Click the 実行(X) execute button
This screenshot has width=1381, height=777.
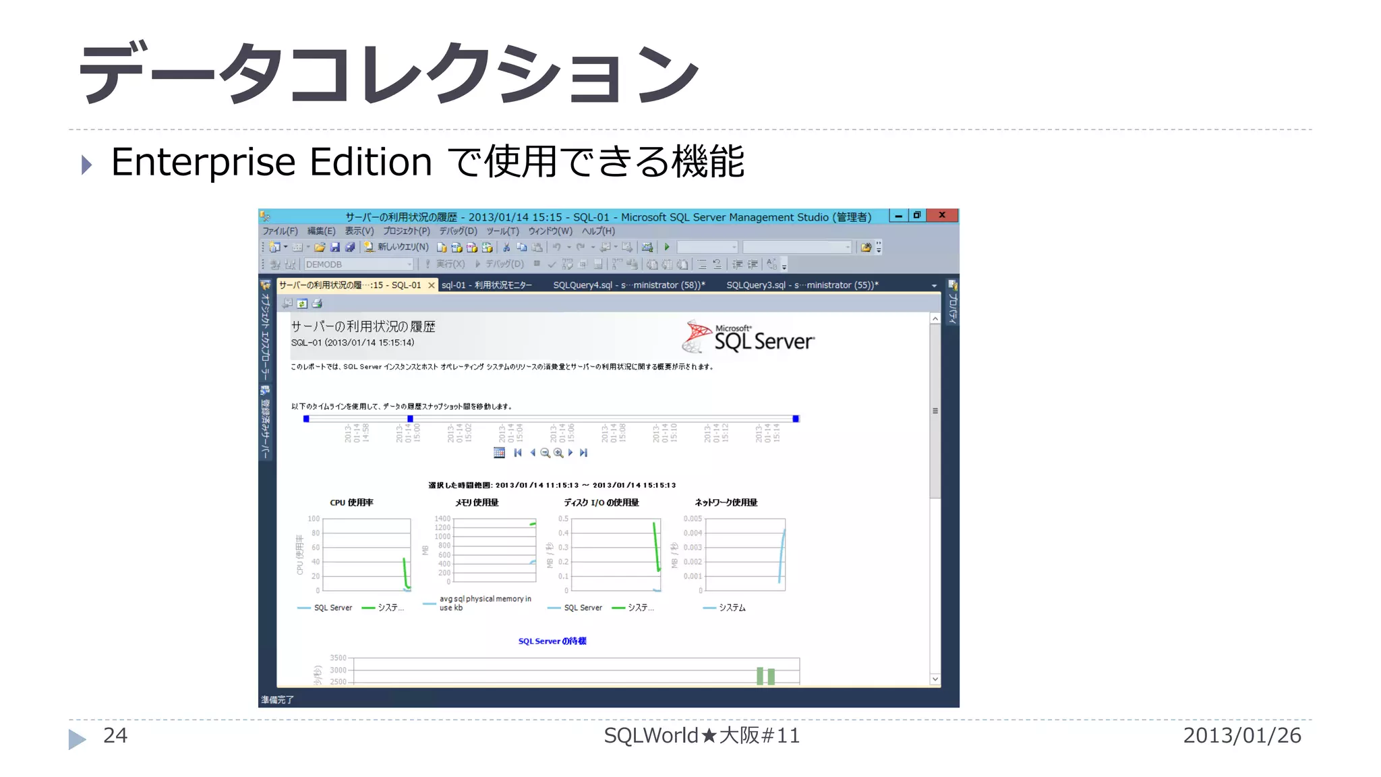pyautogui.click(x=445, y=264)
